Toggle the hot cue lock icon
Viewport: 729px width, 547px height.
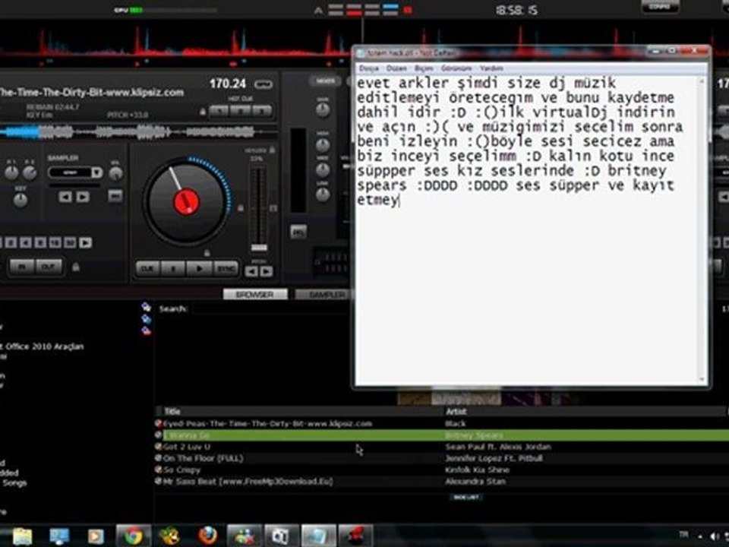(203, 112)
